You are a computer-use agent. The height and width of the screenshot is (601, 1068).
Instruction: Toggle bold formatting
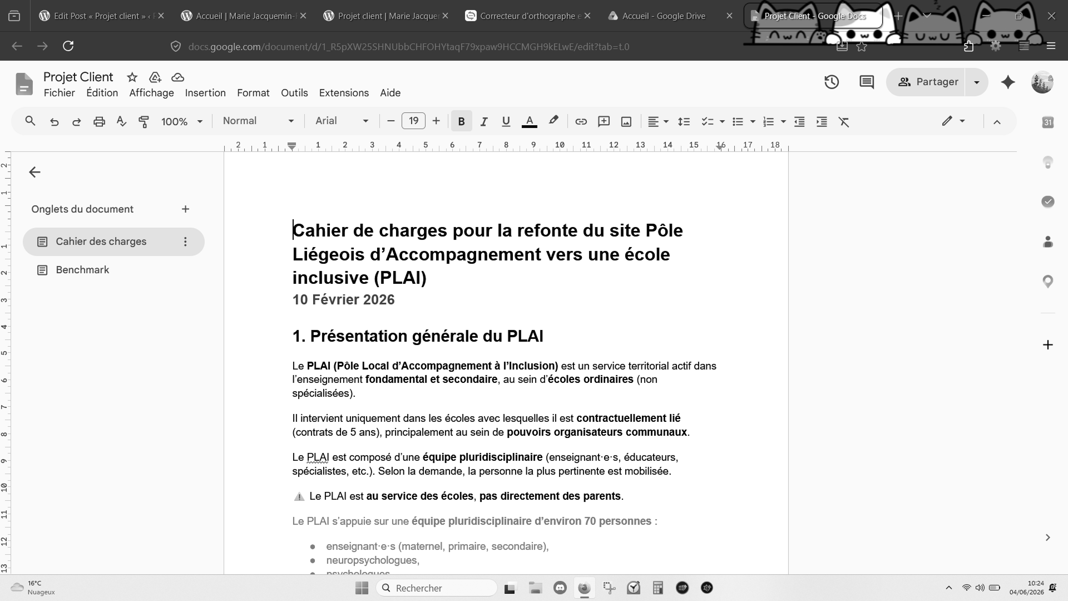(461, 121)
